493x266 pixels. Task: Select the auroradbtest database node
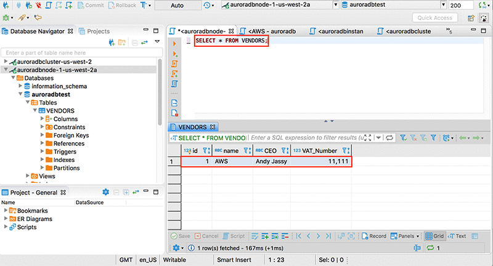click(51, 94)
